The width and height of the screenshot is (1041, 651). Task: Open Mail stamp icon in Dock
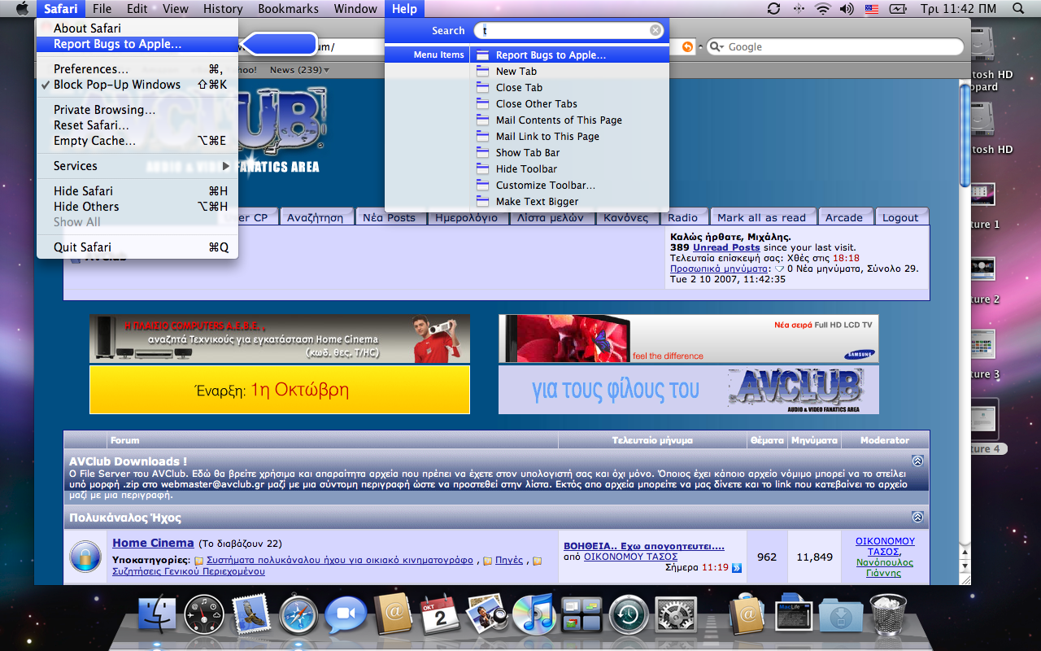pyautogui.click(x=251, y=614)
